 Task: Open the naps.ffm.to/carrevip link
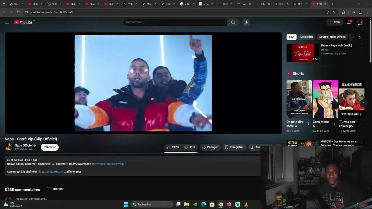pos(108,164)
